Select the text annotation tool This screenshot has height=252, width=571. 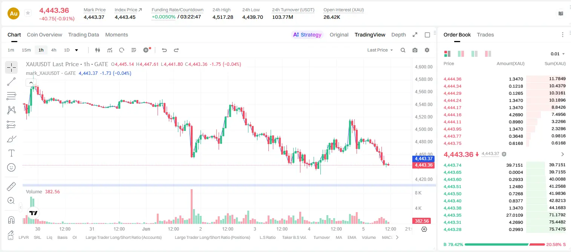[11, 153]
